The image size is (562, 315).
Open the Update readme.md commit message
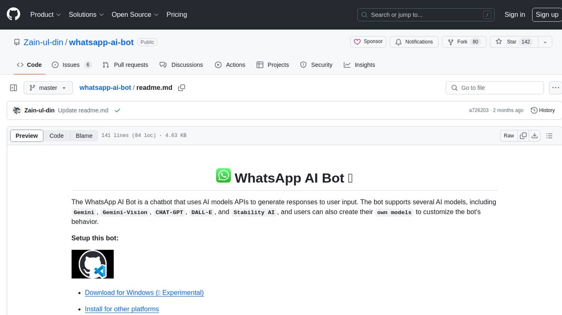83,110
